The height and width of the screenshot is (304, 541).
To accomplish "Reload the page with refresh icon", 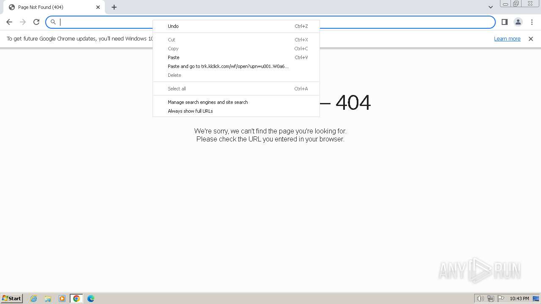I will point(36,22).
